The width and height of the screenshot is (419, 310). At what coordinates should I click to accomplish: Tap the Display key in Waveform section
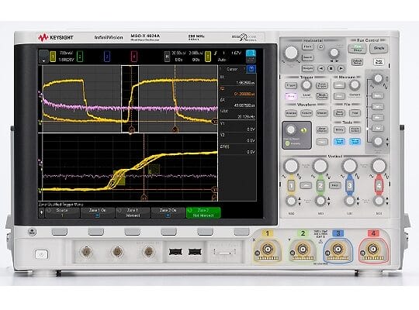[x=322, y=113]
